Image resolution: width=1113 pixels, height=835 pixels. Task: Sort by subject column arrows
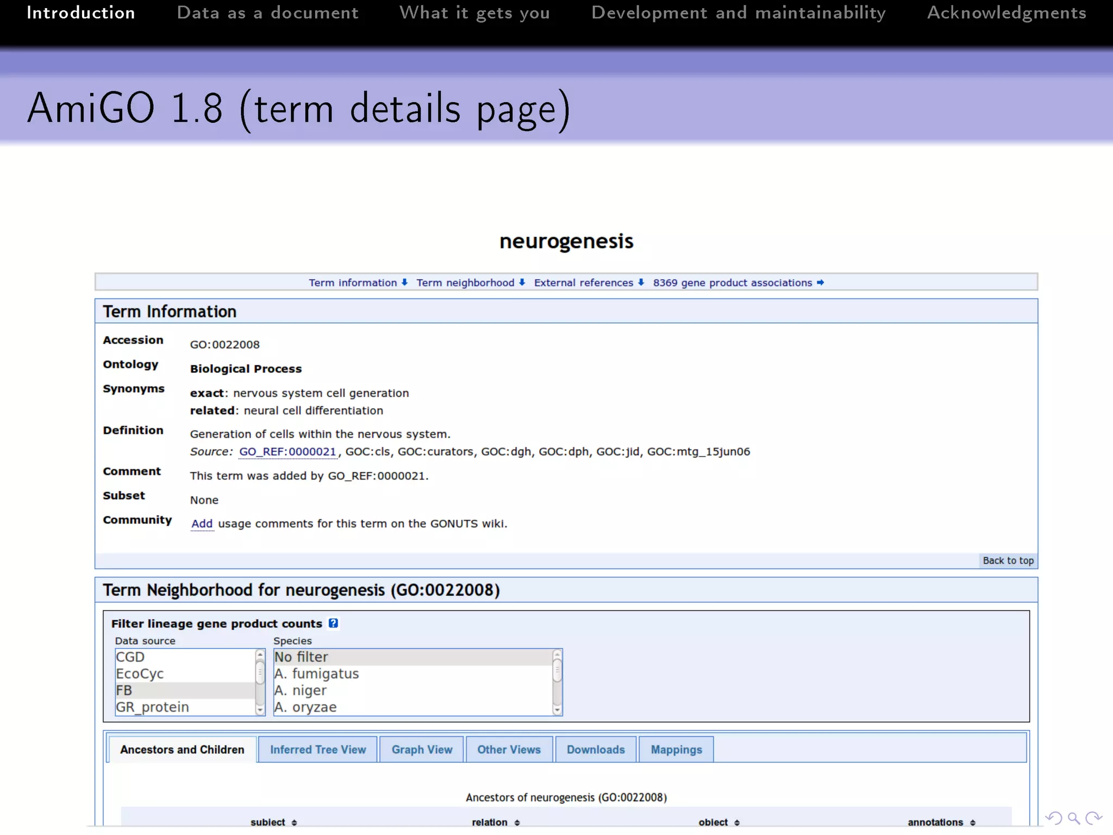pos(294,823)
